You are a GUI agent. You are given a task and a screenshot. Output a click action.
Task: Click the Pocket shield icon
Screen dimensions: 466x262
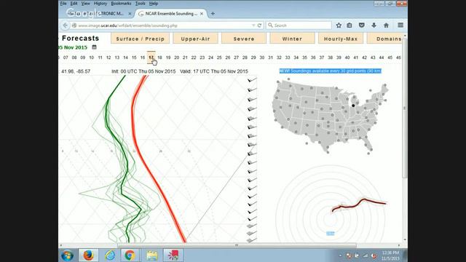coord(362,25)
